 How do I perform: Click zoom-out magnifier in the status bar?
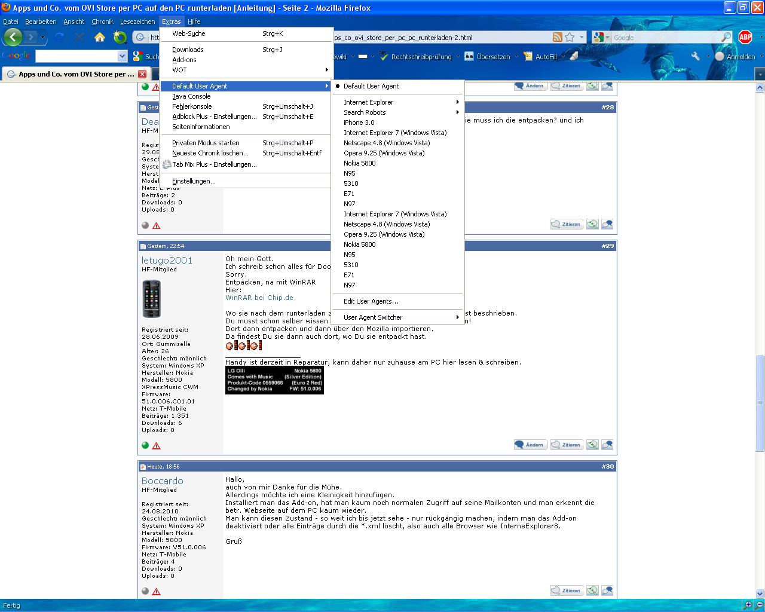point(759,605)
